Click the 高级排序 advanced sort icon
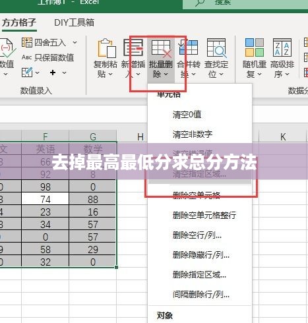The height and width of the screenshot is (323, 308). (x=282, y=47)
